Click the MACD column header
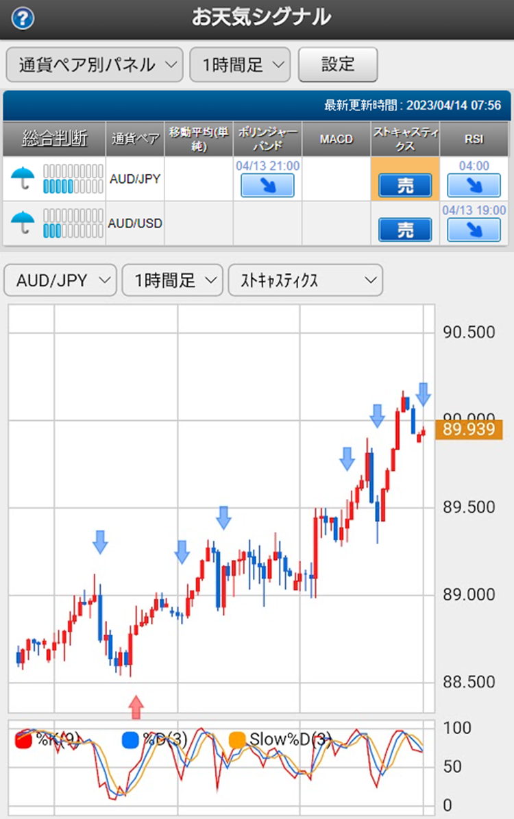The width and height of the screenshot is (514, 819). tap(336, 139)
